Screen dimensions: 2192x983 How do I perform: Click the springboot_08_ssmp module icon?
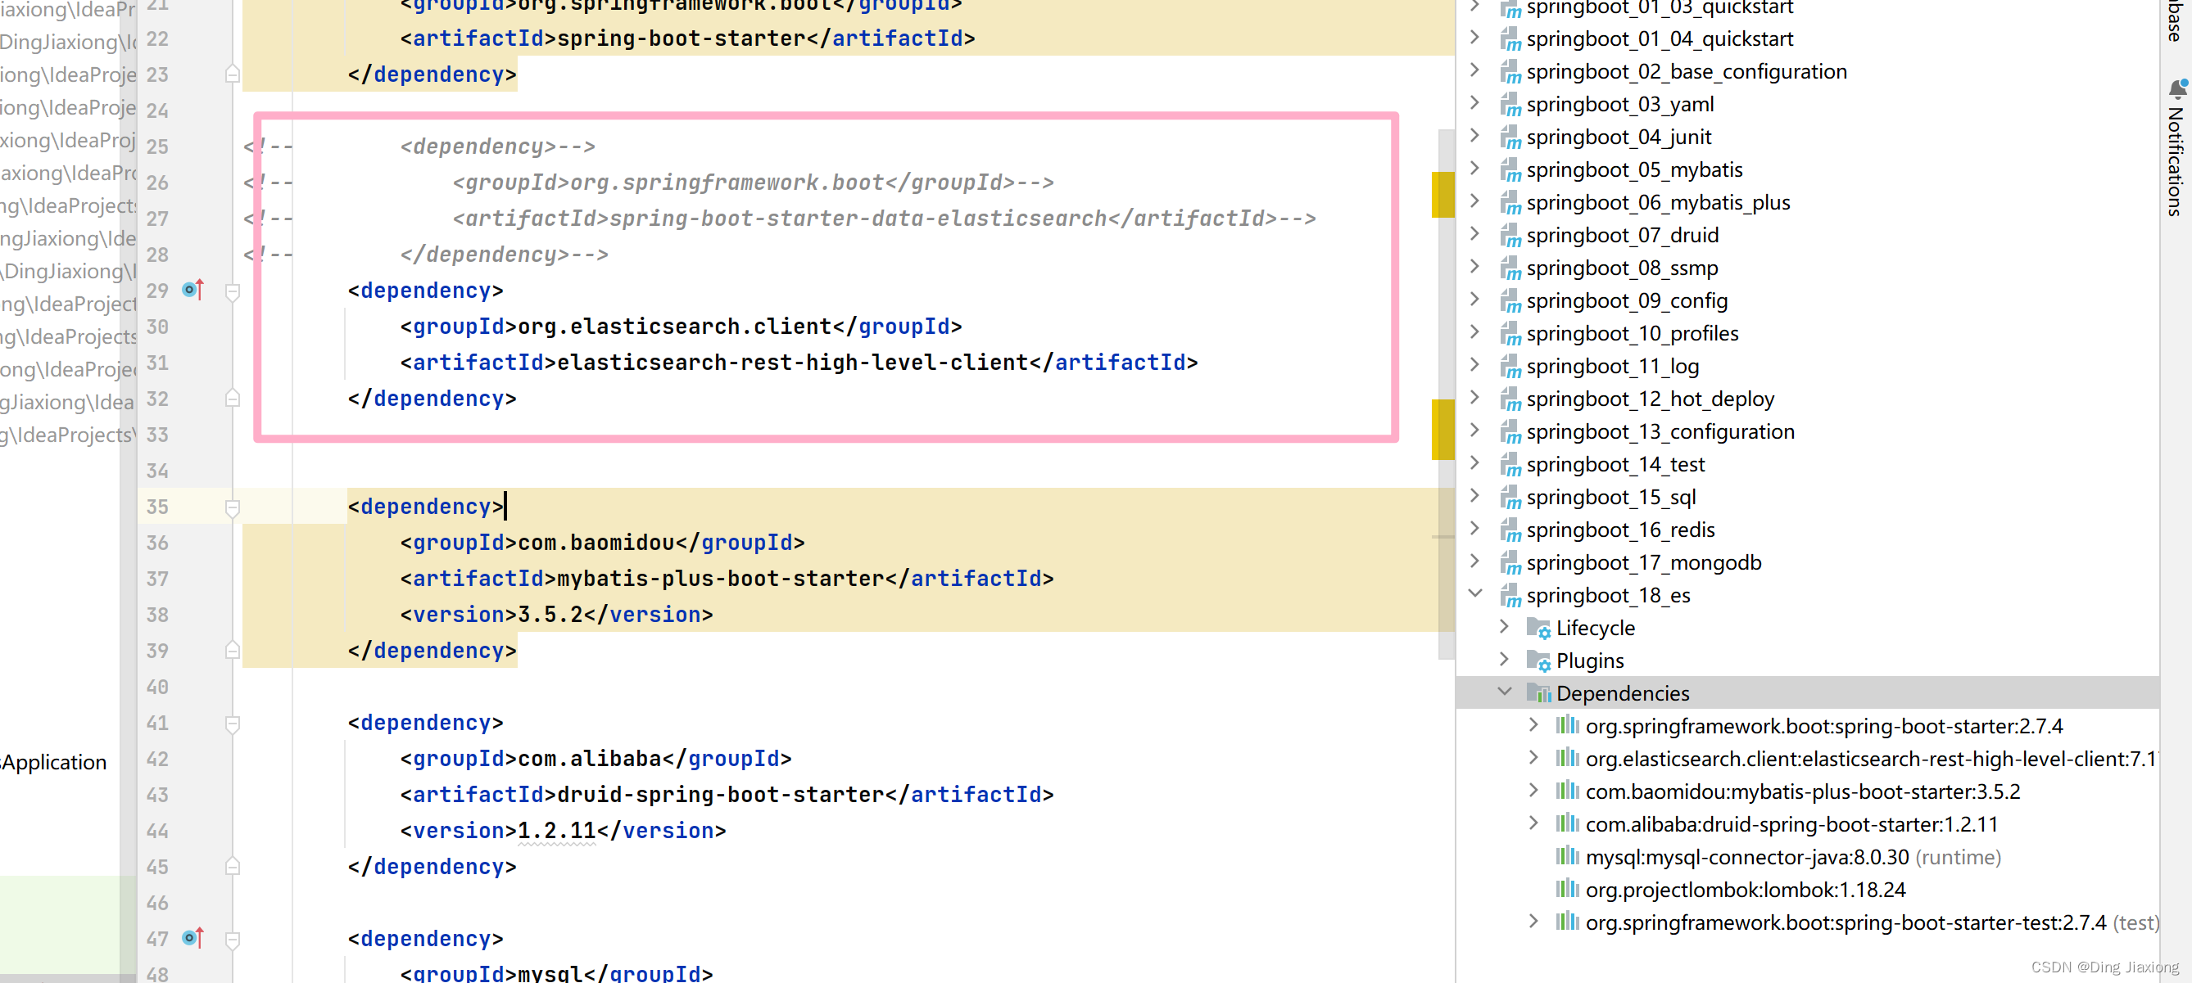pos(1510,268)
